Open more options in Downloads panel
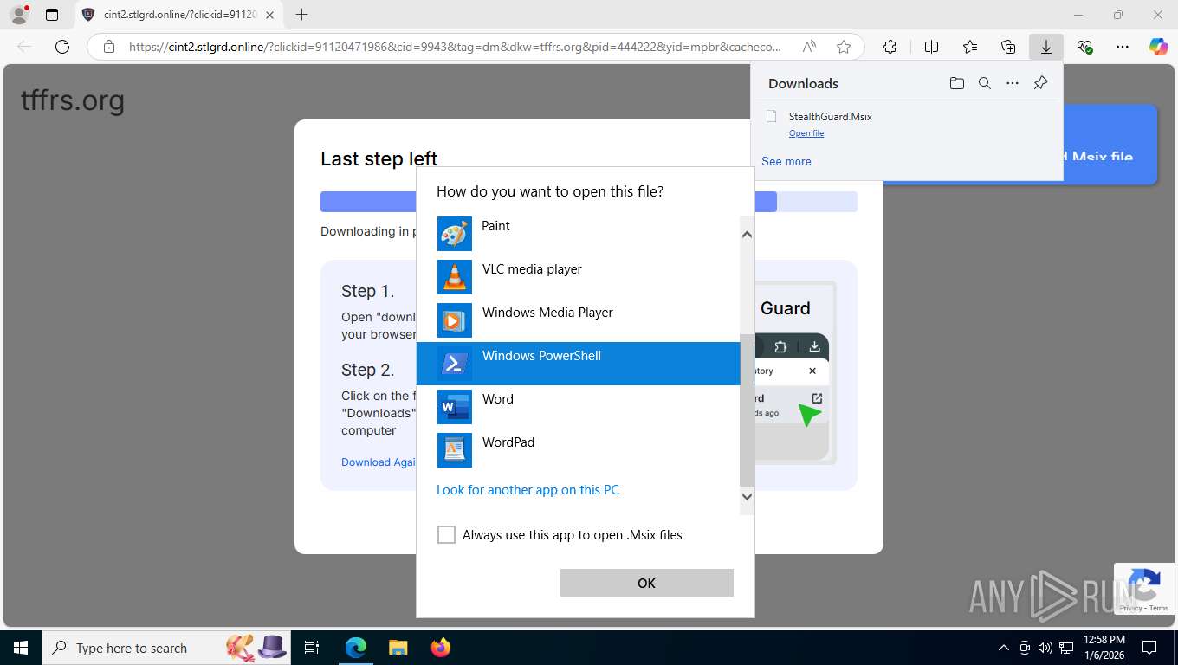1178x665 pixels. [x=1012, y=83]
